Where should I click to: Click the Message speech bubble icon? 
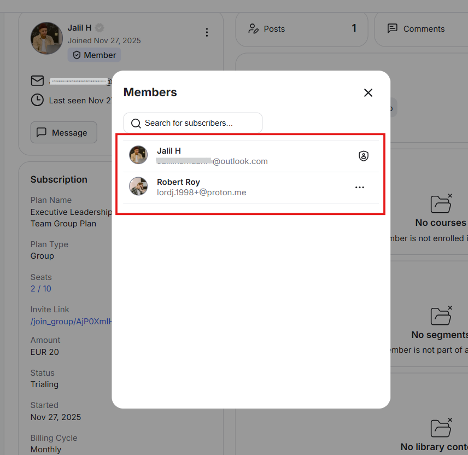[41, 132]
